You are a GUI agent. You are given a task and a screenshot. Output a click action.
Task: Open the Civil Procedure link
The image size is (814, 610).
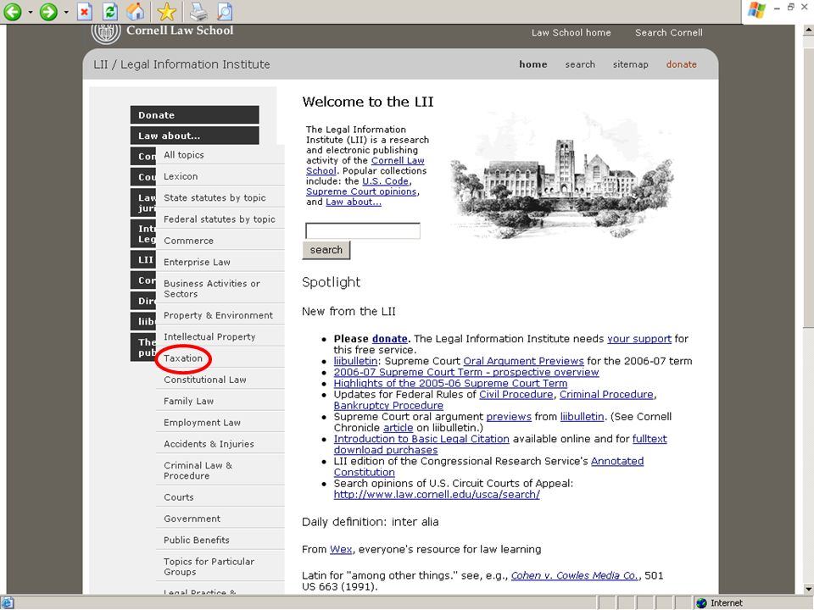(x=516, y=395)
